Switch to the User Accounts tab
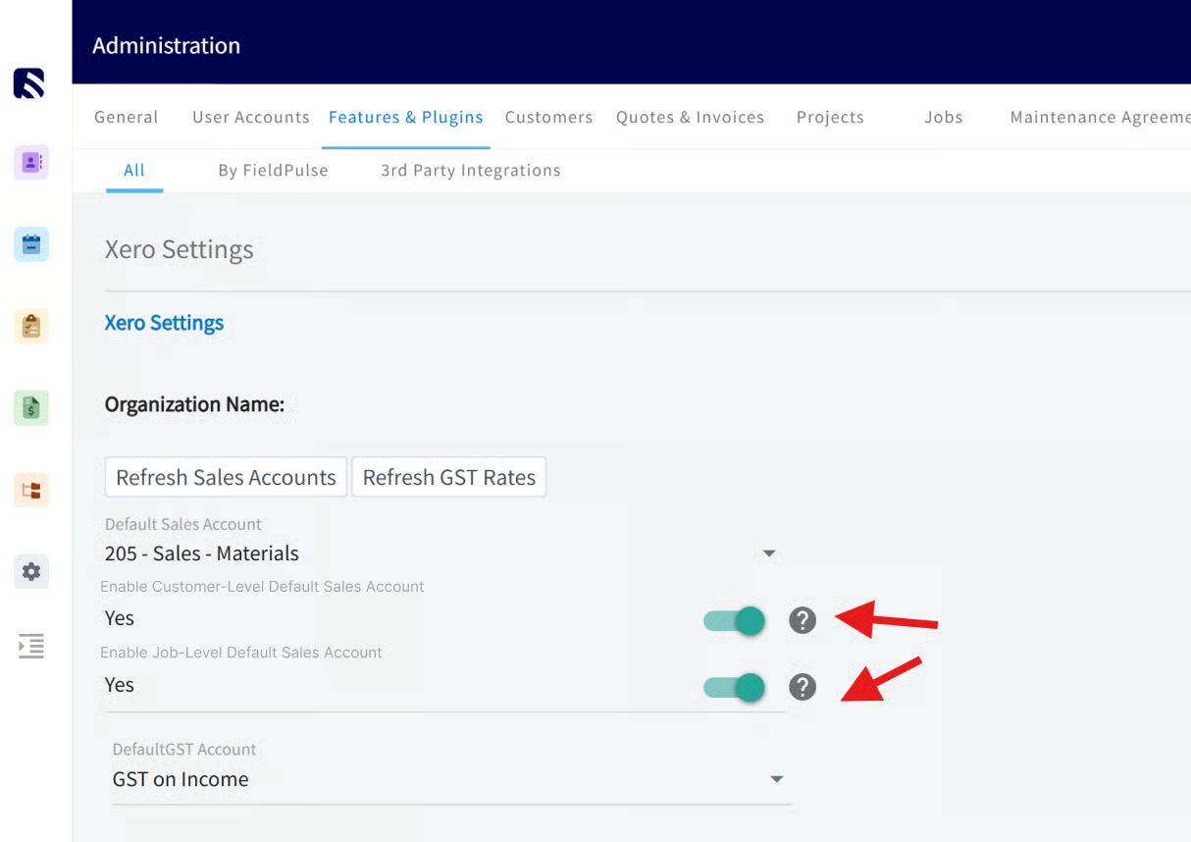The width and height of the screenshot is (1191, 842). coord(251,117)
